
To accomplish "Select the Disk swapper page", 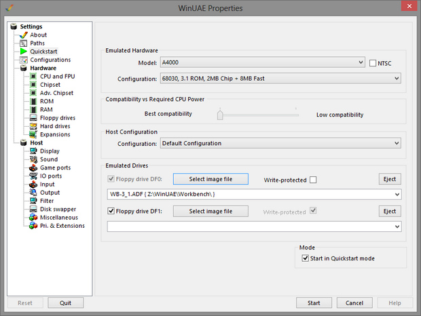I will point(58,209).
